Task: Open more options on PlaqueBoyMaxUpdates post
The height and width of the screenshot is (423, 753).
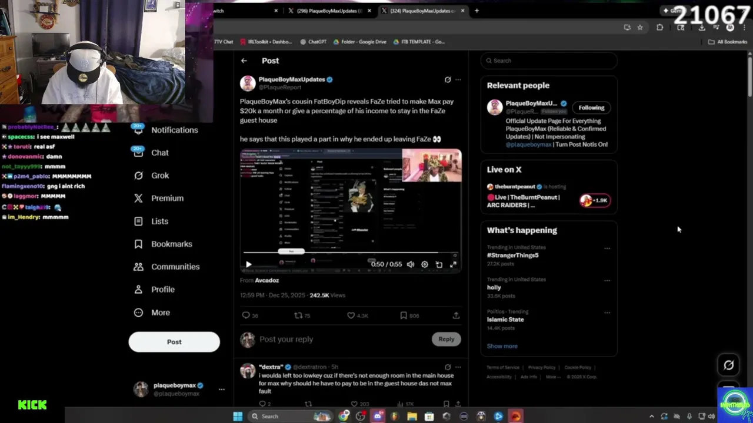Action: point(458,79)
